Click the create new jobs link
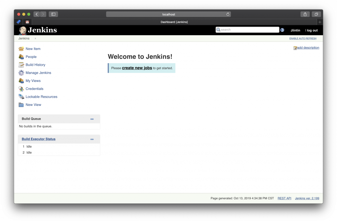 (x=137, y=68)
